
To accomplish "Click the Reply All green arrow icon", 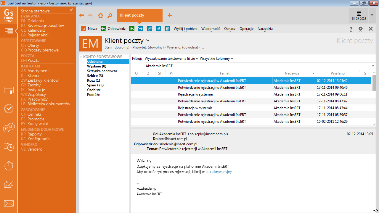I will tap(132, 29).
